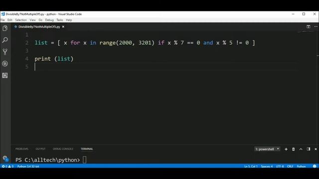Click the Python 3.4 32-bit interpreter selector
Screen dimensions: 319x179
[28, 166]
